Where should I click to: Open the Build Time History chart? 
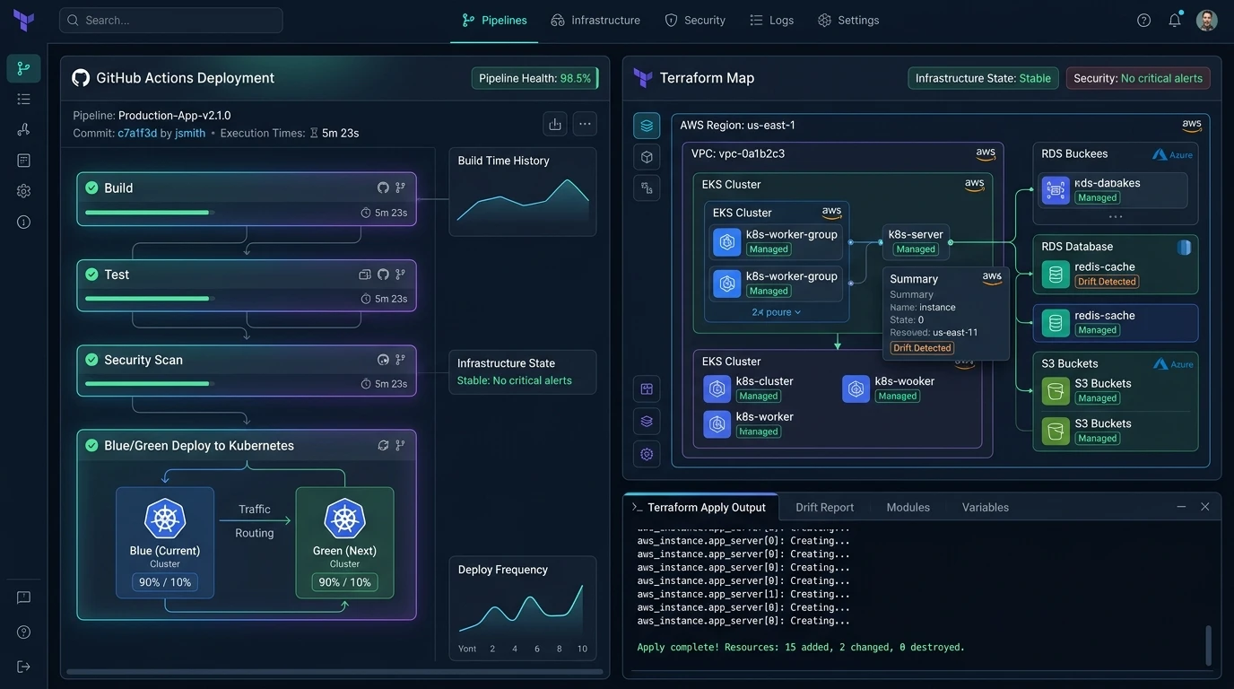coord(523,192)
